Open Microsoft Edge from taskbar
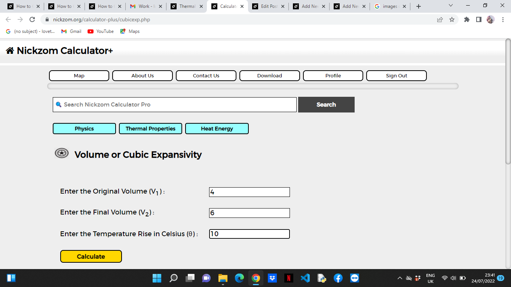This screenshot has height=287, width=511. [x=239, y=278]
